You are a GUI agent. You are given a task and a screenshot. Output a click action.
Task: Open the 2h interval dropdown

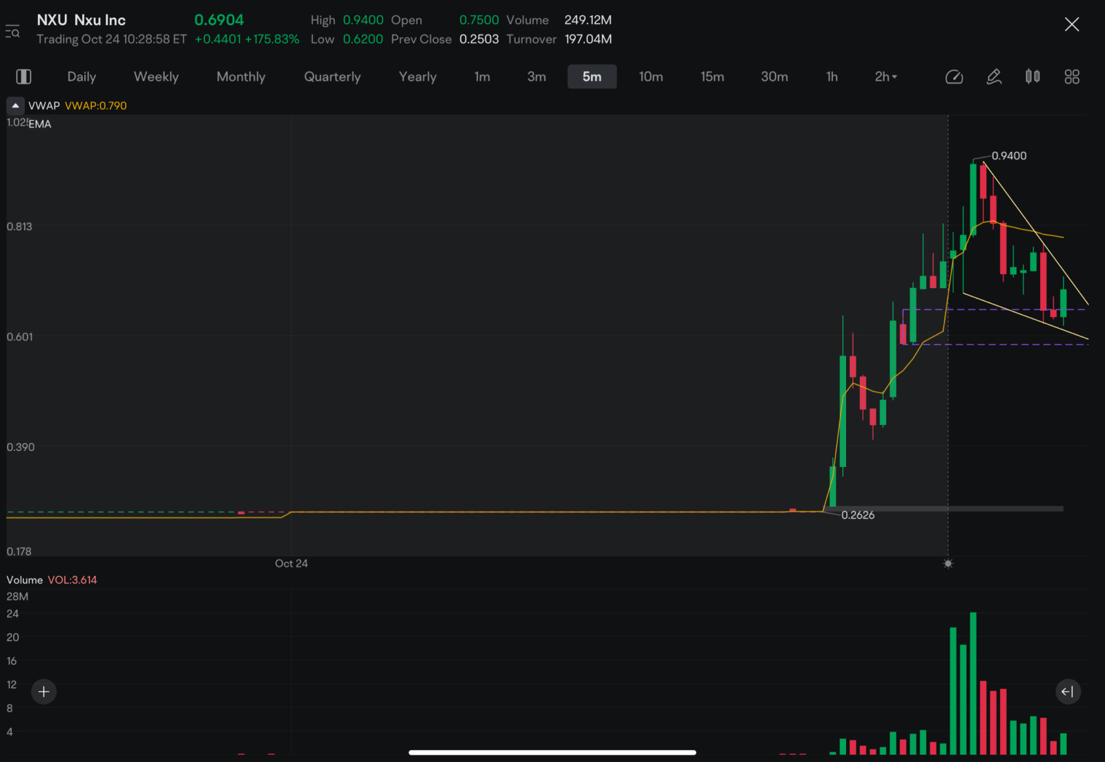coord(886,77)
